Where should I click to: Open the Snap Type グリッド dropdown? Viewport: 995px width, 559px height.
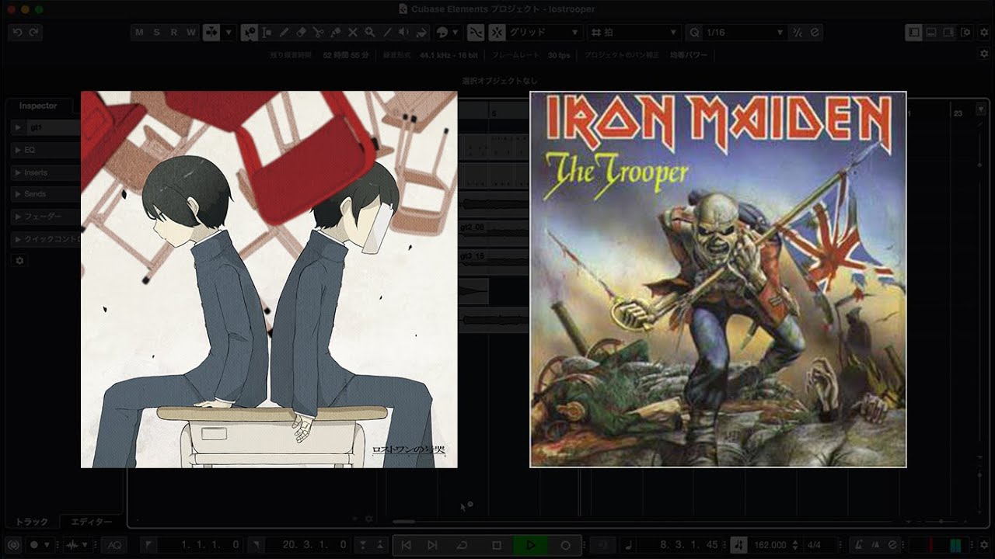(544, 33)
